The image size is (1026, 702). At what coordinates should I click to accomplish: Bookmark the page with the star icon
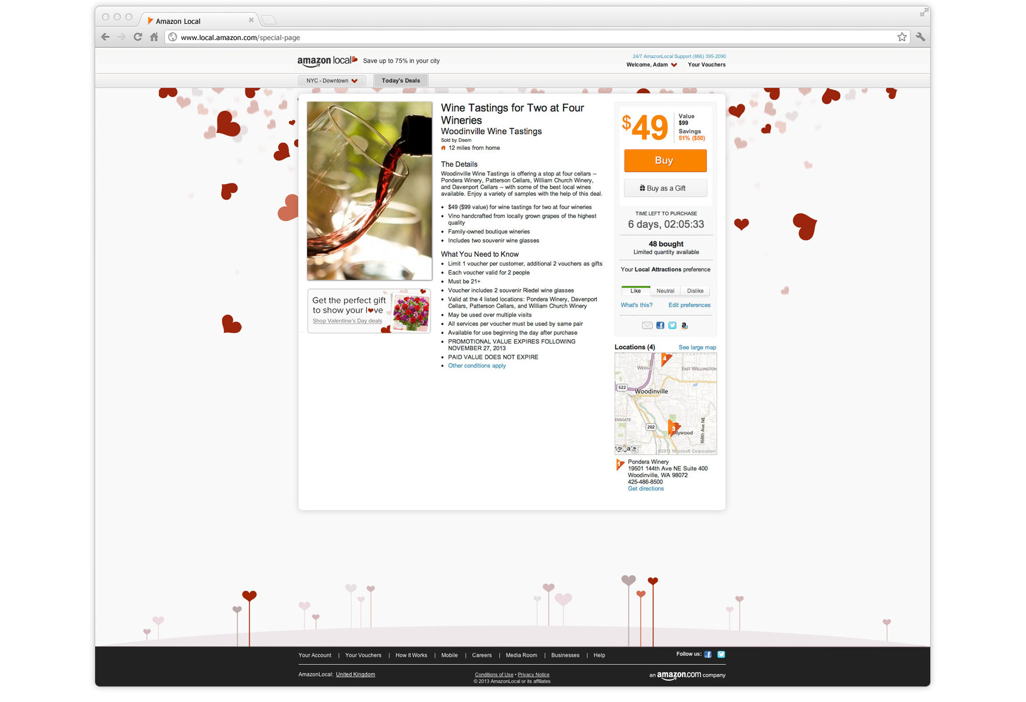click(902, 37)
